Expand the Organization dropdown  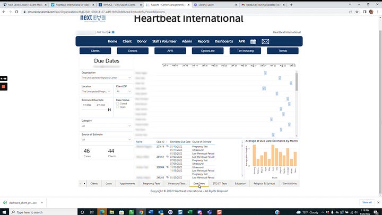click(107, 78)
